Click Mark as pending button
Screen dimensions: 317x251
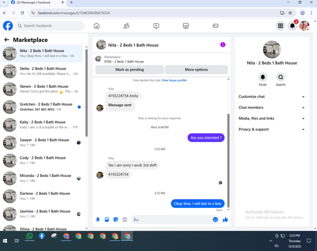coord(129,70)
